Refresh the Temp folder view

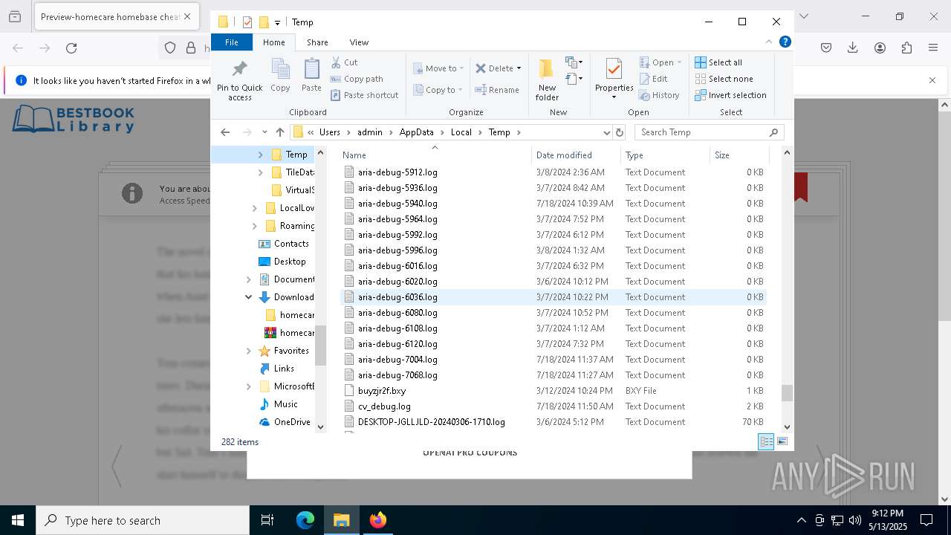(620, 132)
